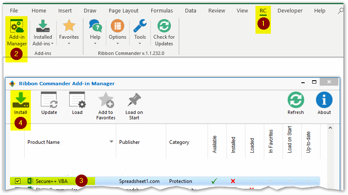Click the Installed column header
348x195 pixels.
(x=233, y=145)
